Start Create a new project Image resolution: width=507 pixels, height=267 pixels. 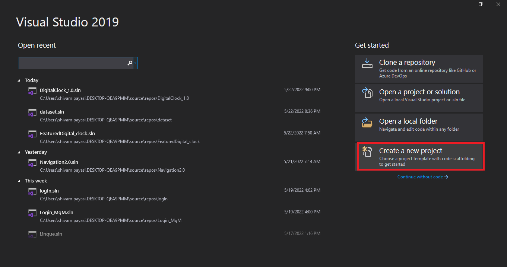[x=420, y=157]
